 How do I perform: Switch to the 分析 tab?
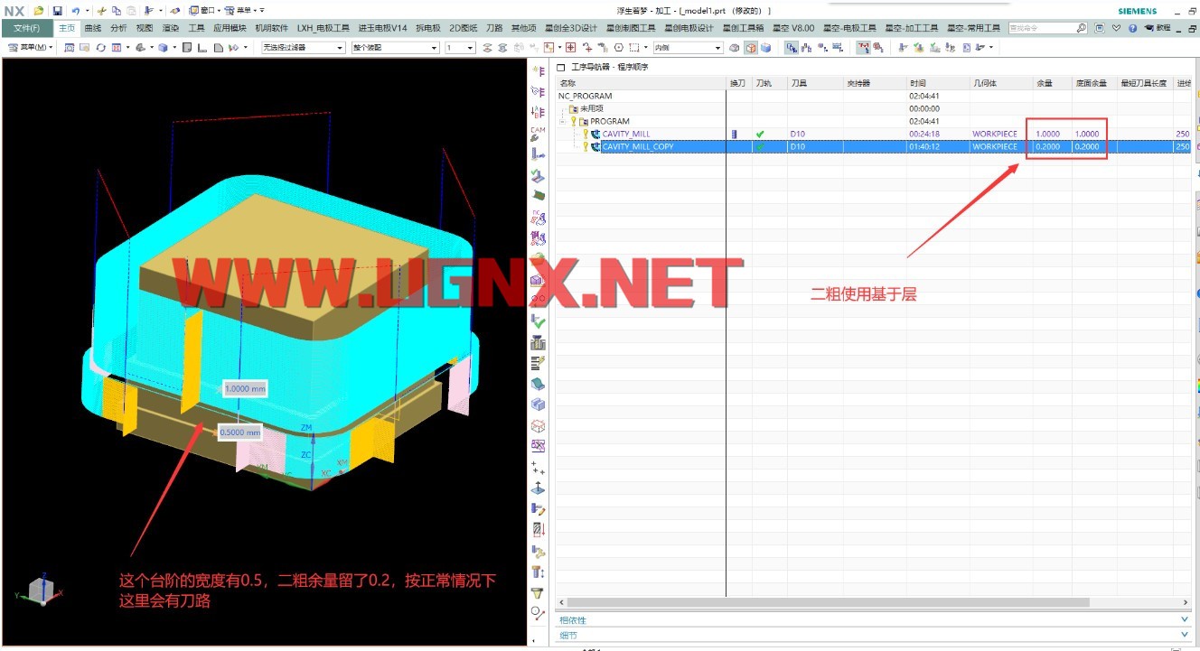tap(118, 28)
